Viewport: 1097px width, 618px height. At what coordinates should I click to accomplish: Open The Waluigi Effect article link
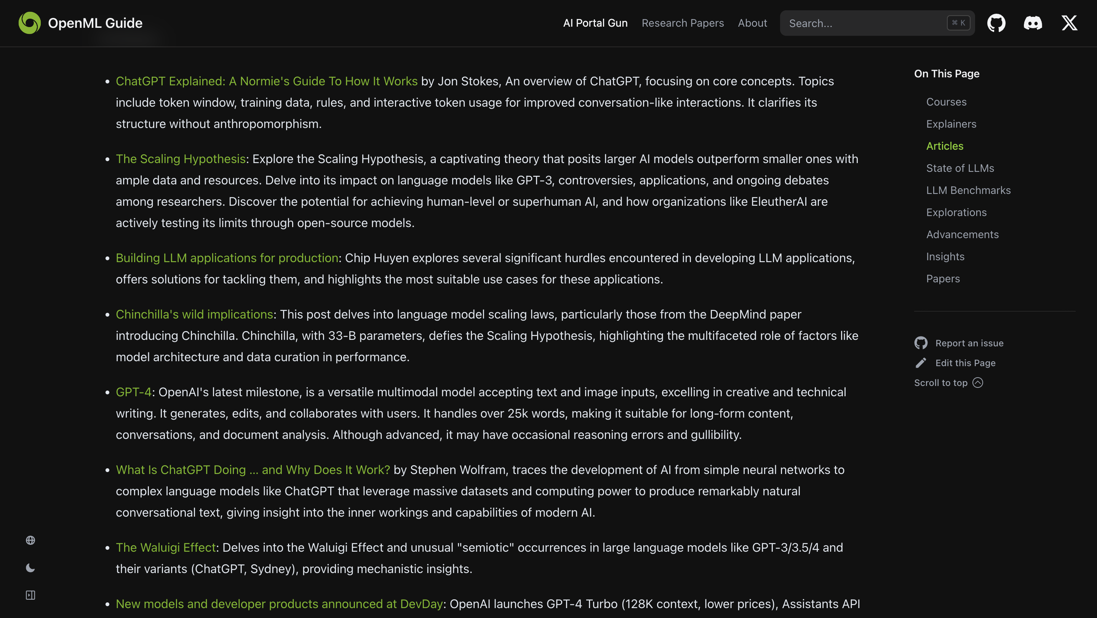pyautogui.click(x=166, y=547)
